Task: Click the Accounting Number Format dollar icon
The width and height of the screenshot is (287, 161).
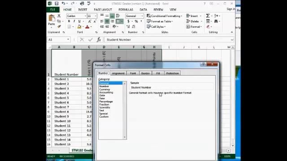Action: click(x=129, y=21)
